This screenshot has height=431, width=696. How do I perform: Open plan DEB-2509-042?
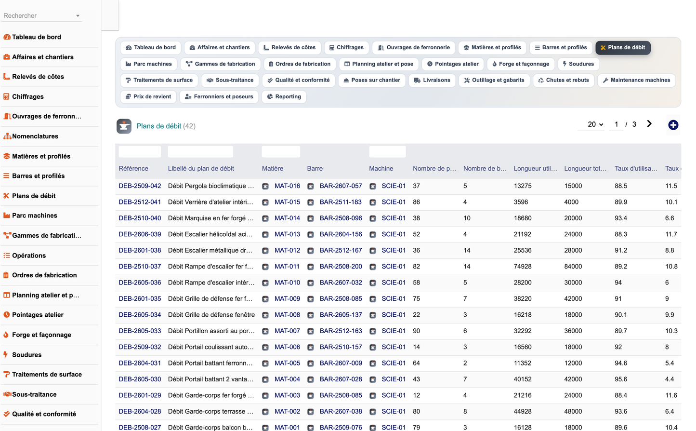140,186
